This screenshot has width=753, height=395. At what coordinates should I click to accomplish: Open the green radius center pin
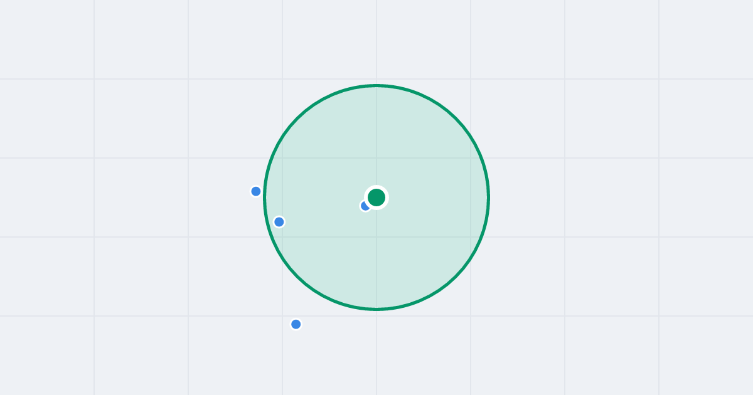coord(376,197)
